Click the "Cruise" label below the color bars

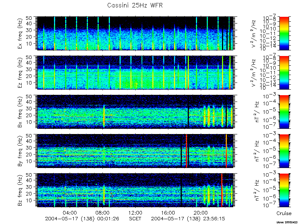tap(284, 213)
